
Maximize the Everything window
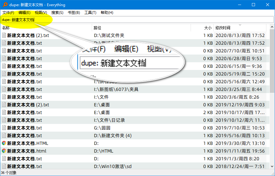click(x=253, y=5)
